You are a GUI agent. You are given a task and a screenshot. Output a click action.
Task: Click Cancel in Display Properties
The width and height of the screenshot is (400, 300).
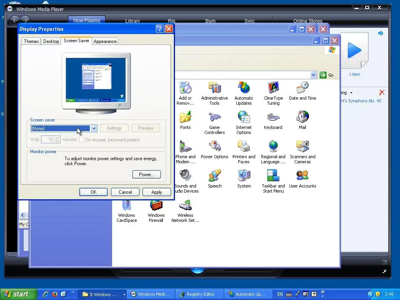click(125, 192)
